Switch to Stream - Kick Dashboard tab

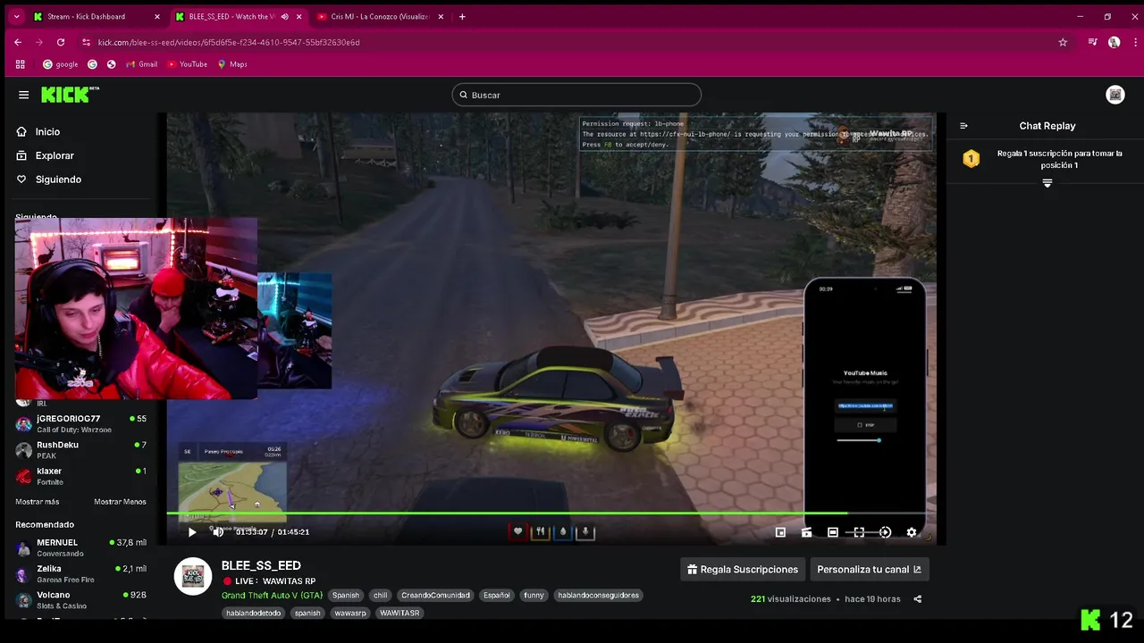88,16
